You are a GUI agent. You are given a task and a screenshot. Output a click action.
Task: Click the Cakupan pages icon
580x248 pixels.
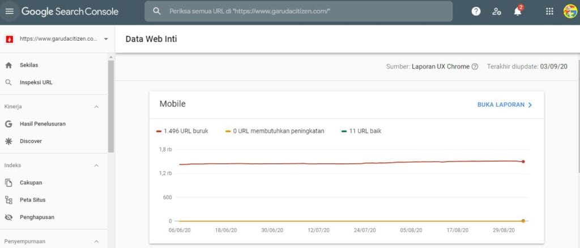[x=8, y=182]
